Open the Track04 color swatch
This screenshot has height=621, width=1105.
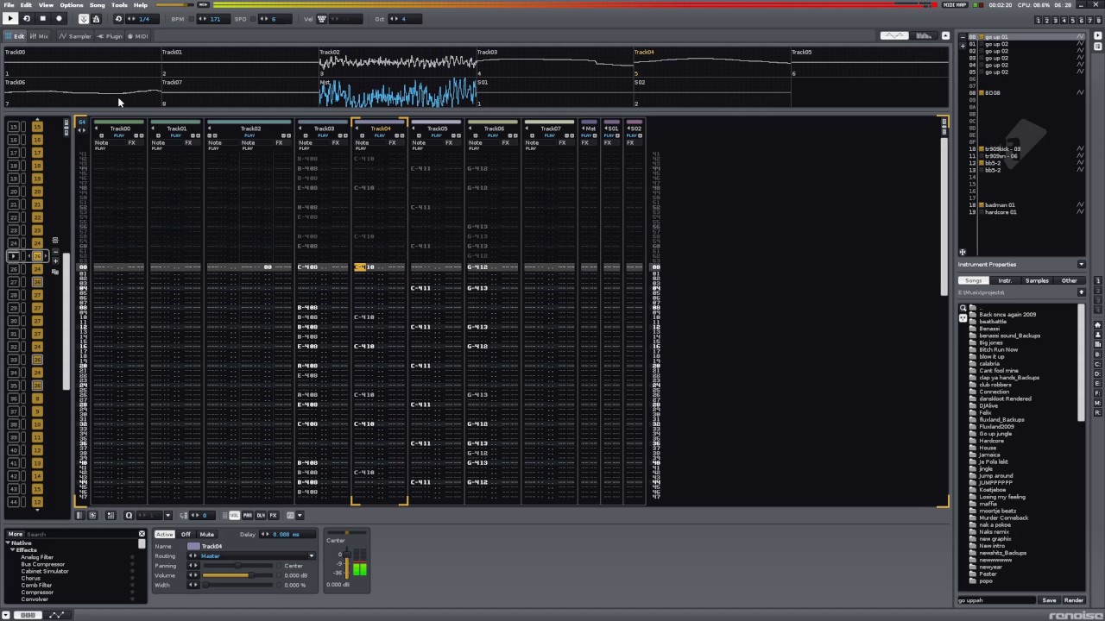tap(193, 546)
